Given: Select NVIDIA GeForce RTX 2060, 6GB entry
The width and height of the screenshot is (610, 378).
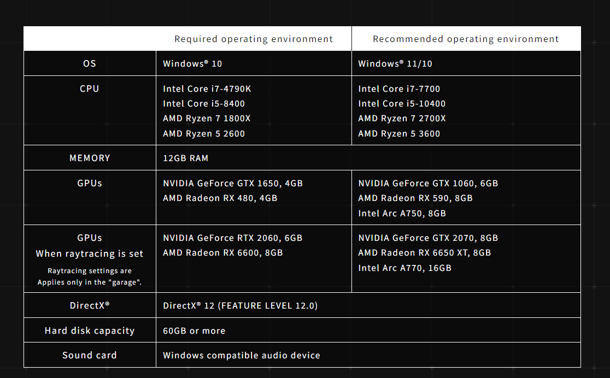Looking at the screenshot, I should point(233,238).
